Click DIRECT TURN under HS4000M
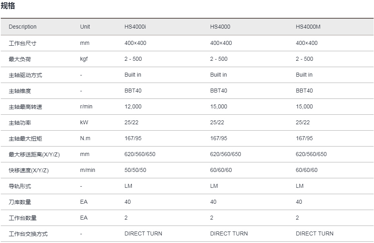Image resolution: width=374 pixels, height=243 pixels. pos(315,234)
